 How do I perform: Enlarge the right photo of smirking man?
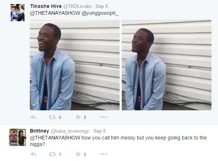click(167, 65)
